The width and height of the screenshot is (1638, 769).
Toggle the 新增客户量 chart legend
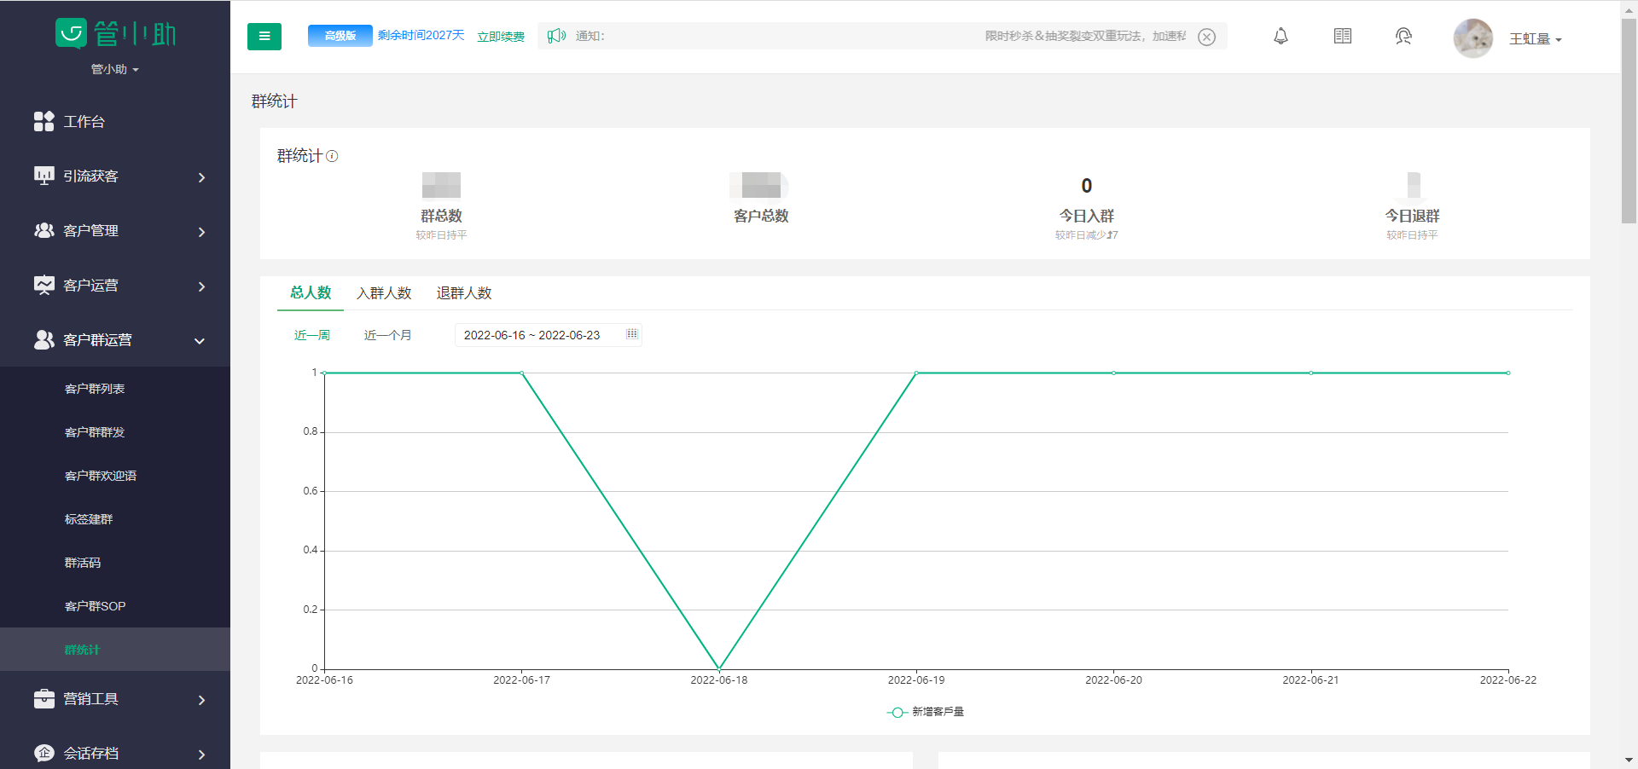pos(926,712)
